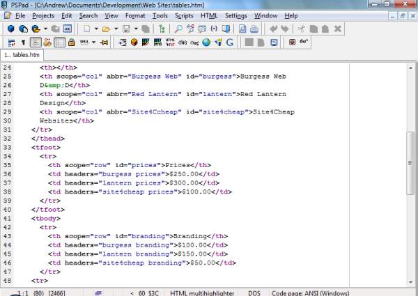Click the Undo arrow icon

pos(273,29)
